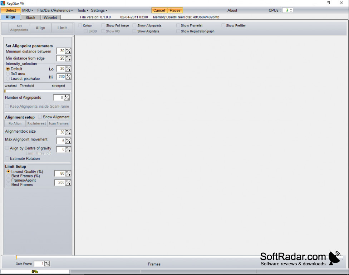Screen dimensions: 349x275
Task: Click the R.o.Interest button
Action: point(37,123)
